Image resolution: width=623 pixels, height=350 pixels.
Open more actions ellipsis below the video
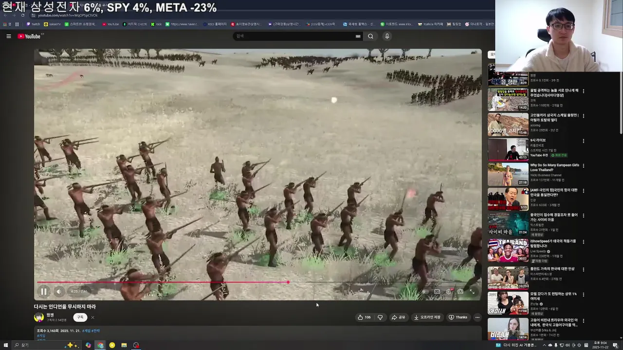click(x=477, y=317)
